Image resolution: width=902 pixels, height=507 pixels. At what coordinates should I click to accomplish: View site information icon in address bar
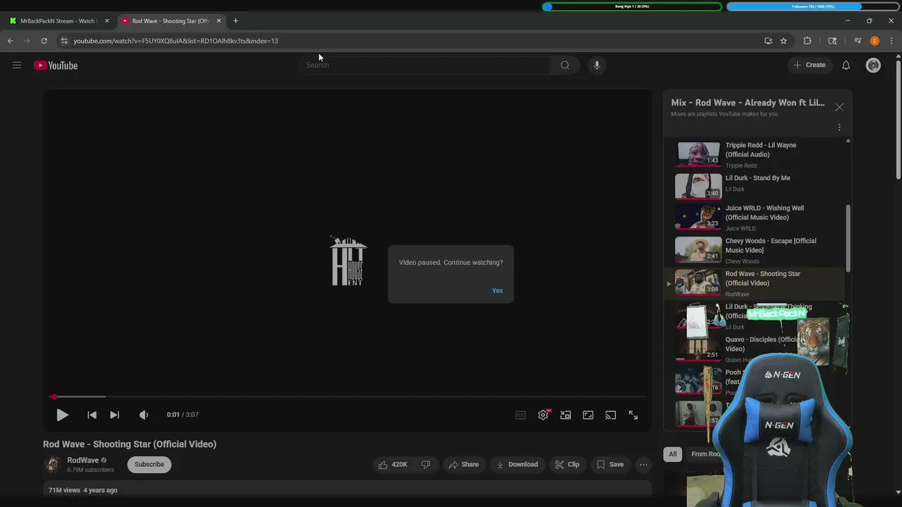point(64,41)
